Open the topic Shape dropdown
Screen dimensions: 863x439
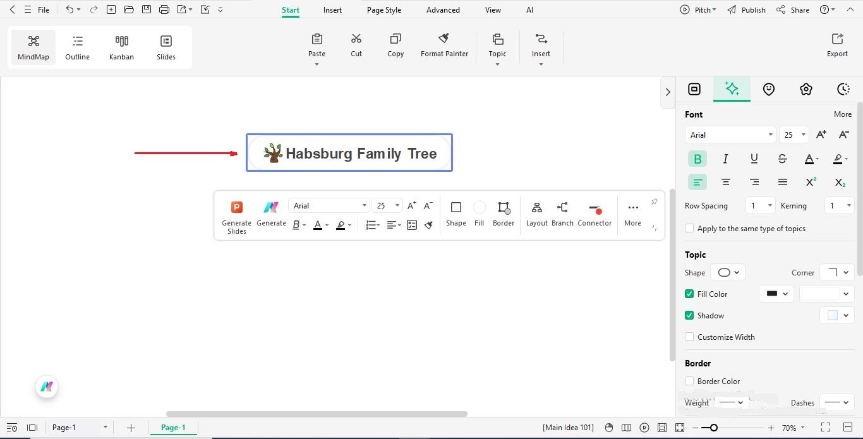[727, 272]
